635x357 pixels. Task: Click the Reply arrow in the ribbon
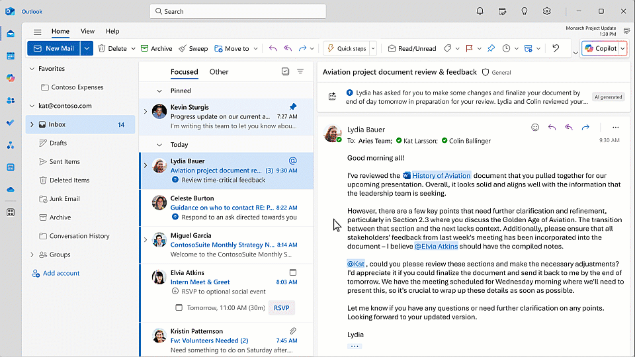(x=273, y=48)
